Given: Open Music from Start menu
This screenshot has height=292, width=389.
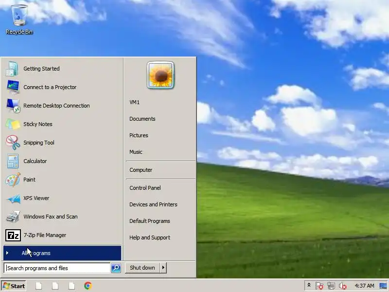Looking at the screenshot, I should [136, 152].
